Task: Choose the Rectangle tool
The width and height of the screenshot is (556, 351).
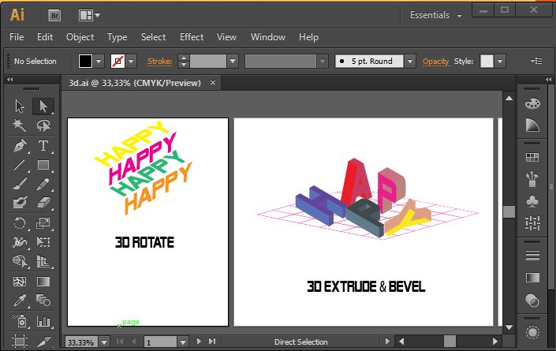Action: coord(43,165)
